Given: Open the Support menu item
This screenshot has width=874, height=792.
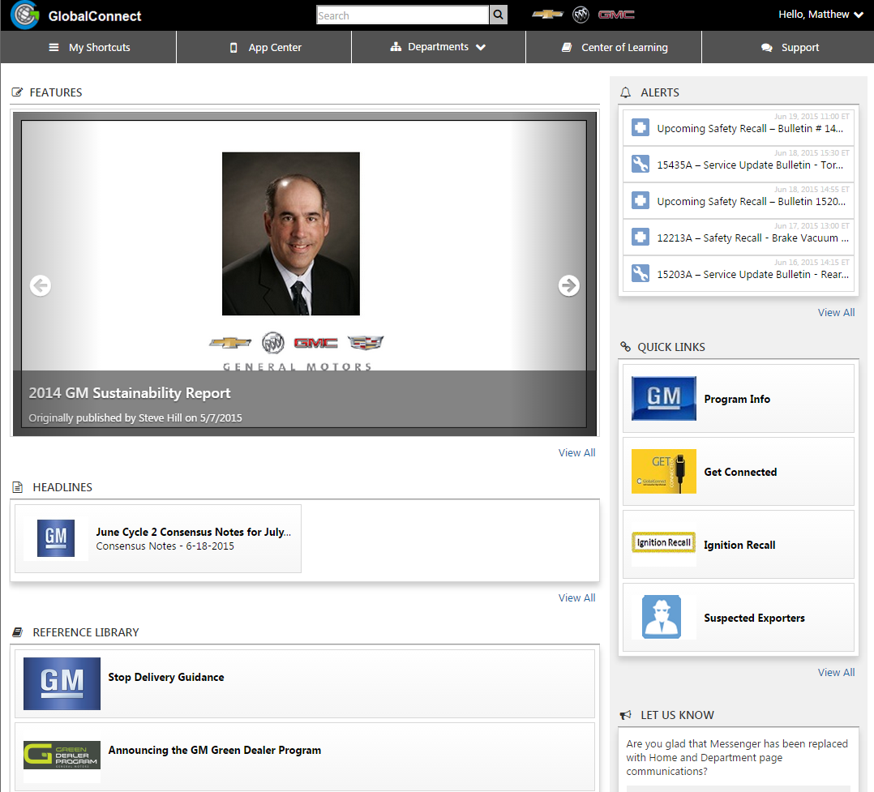Looking at the screenshot, I should click(x=788, y=47).
